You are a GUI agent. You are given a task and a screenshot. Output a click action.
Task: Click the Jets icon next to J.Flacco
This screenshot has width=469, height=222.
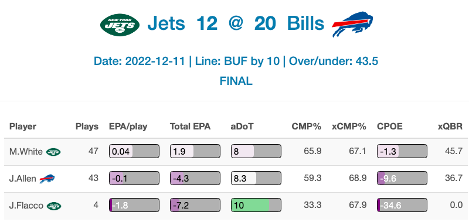(x=54, y=206)
